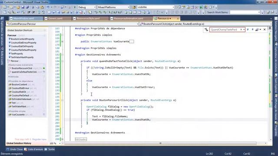This screenshot has width=278, height=156.
Task: Close the Parcour.cs tab
Action: pyautogui.click(x=178, y=19)
